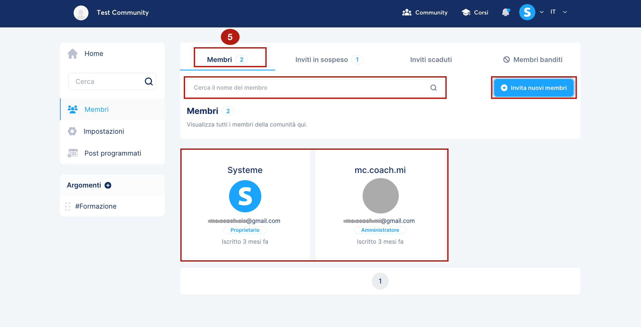Switch to the Inviti in sospeso tab
This screenshot has width=641, height=327.
[x=329, y=60]
